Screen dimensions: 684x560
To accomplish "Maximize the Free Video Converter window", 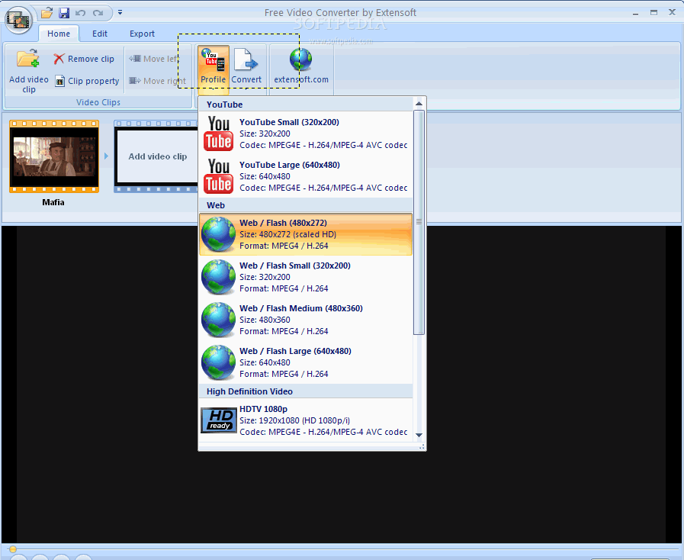I will click(x=653, y=13).
